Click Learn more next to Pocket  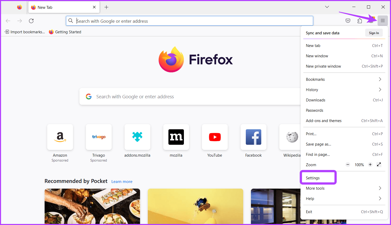click(x=122, y=182)
